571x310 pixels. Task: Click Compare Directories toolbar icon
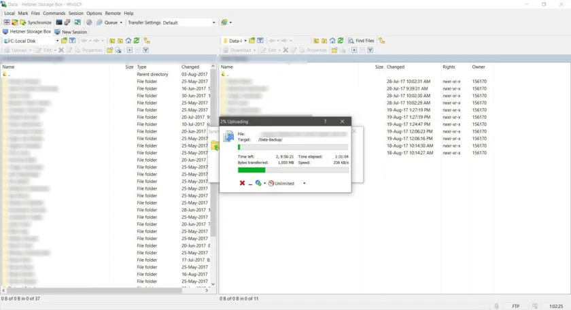coord(15,22)
